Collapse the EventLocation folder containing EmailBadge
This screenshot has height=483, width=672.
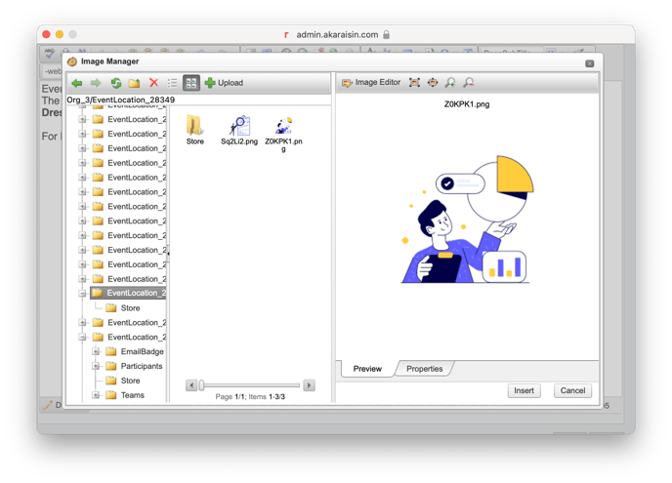tap(82, 338)
